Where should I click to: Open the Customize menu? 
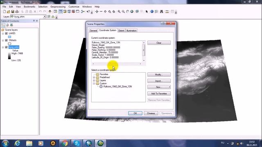pos(74,7)
